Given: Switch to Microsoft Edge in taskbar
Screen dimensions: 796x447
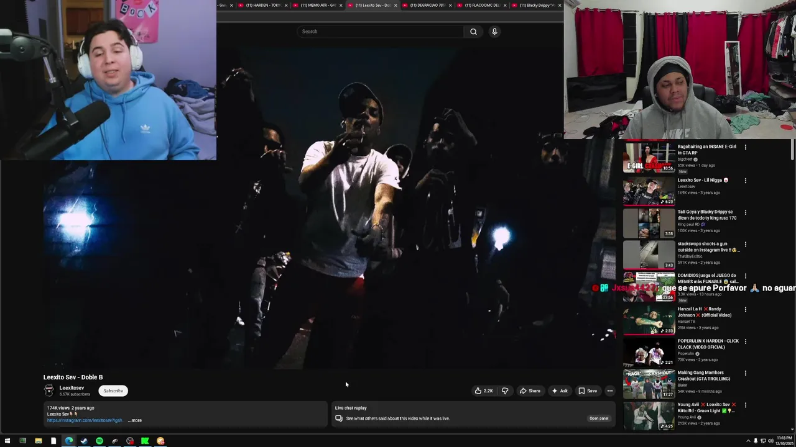Looking at the screenshot, I should coord(68,441).
